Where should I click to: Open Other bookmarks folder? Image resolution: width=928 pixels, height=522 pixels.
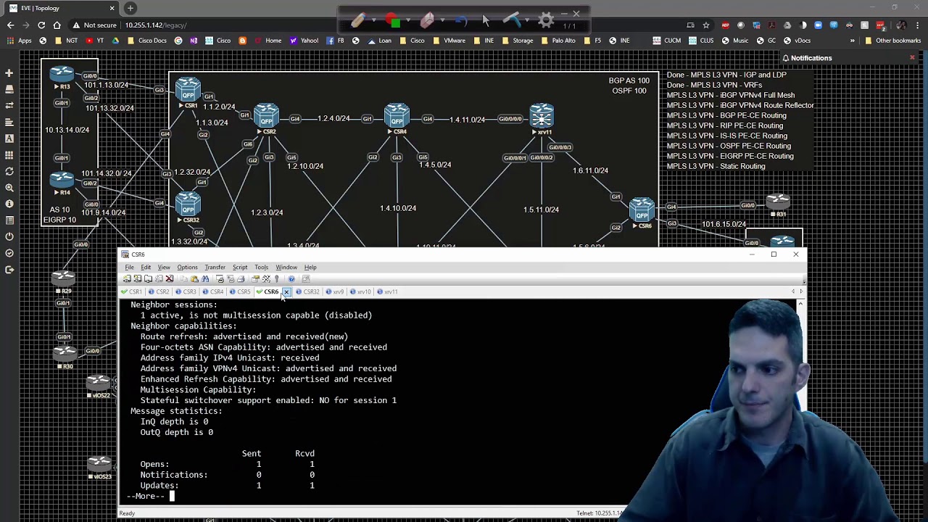[x=892, y=41]
